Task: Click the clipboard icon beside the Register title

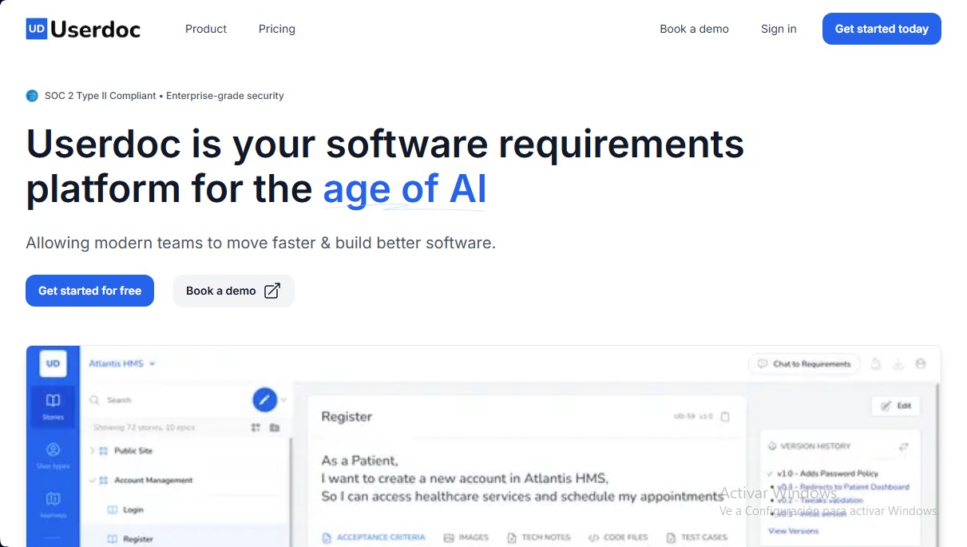Action: click(725, 417)
